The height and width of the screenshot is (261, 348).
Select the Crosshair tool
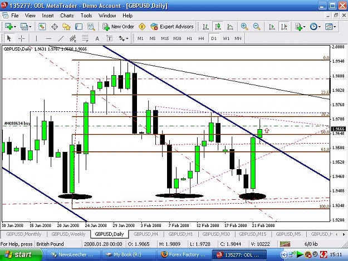click(x=21, y=38)
